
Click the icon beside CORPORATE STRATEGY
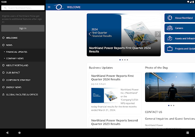(x=3, y=80)
